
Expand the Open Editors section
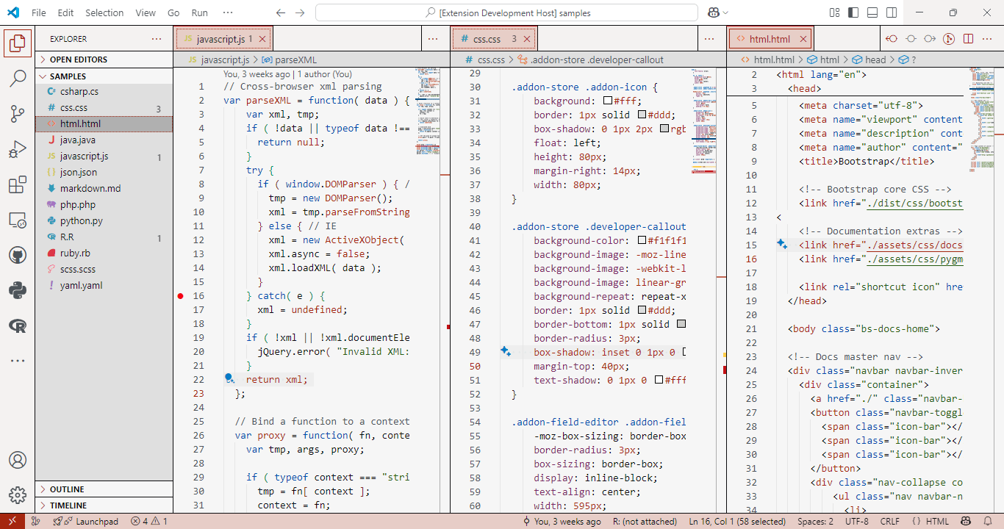click(x=104, y=60)
